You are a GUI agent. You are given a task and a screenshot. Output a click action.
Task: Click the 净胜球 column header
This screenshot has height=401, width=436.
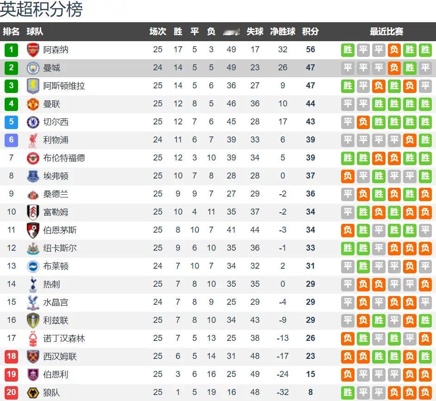pyautogui.click(x=282, y=31)
